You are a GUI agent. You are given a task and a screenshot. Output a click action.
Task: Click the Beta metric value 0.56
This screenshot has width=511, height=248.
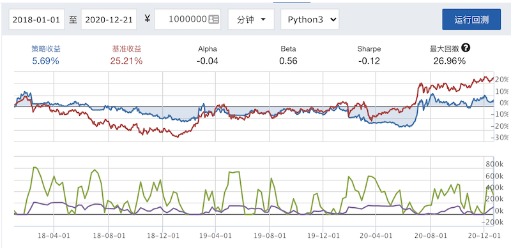(288, 61)
